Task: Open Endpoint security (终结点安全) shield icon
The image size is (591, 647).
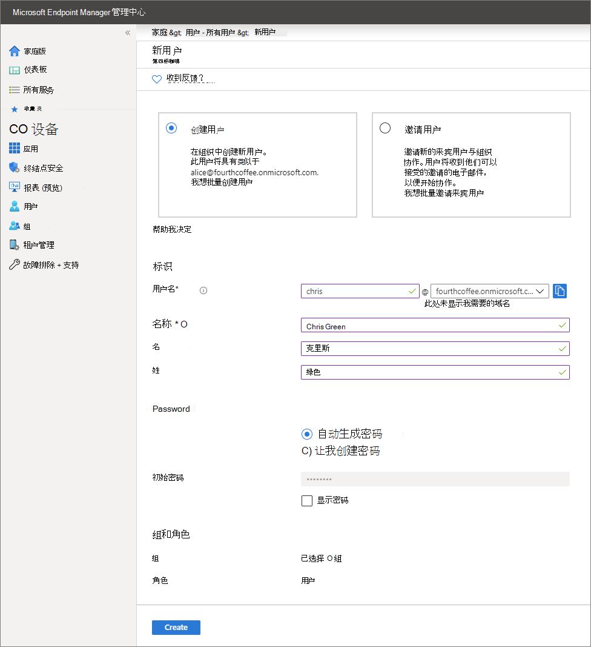Action: [15, 167]
